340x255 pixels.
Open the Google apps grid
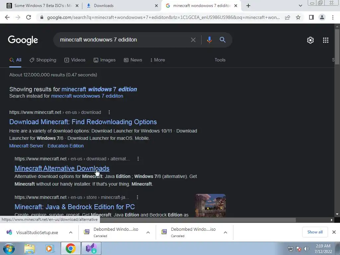coord(325,40)
